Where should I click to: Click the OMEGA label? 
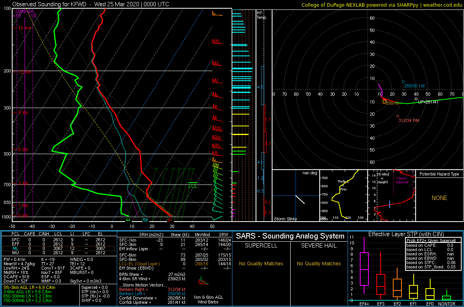coord(24,11)
